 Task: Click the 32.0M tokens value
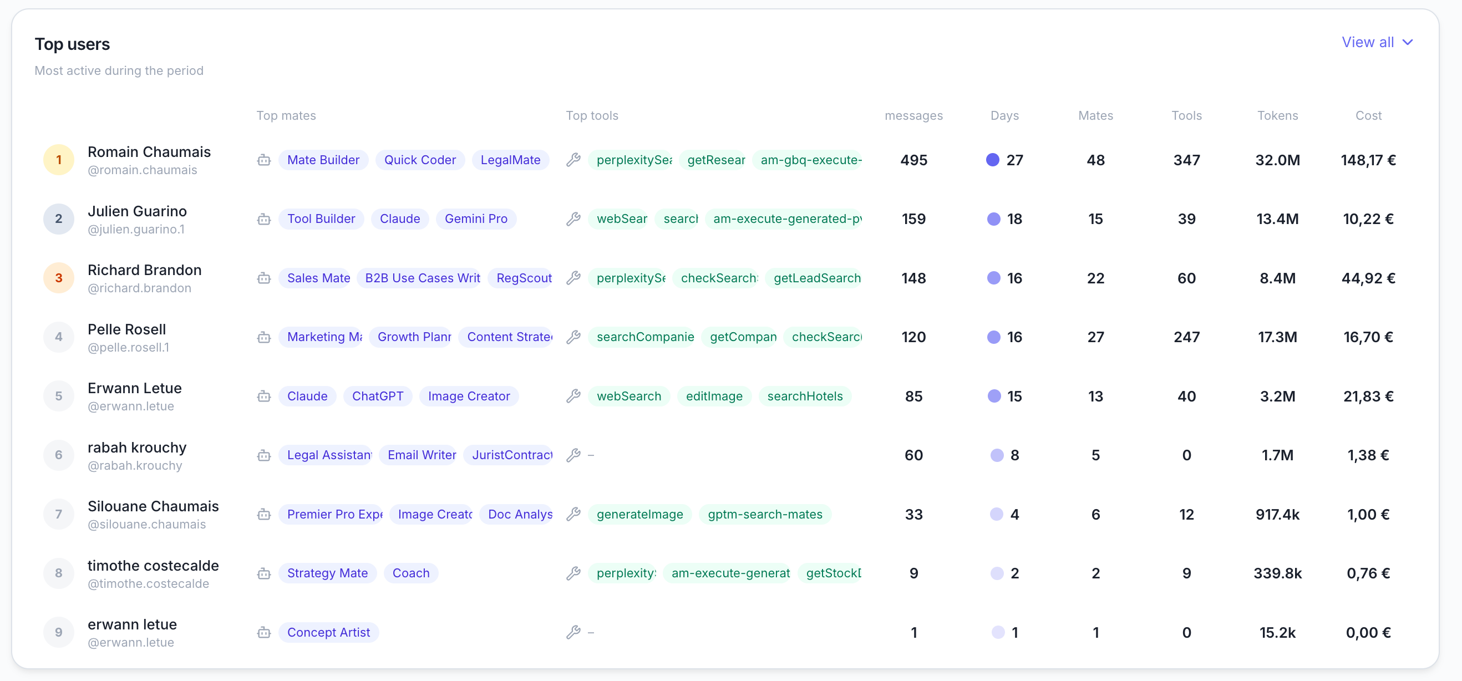tap(1277, 160)
